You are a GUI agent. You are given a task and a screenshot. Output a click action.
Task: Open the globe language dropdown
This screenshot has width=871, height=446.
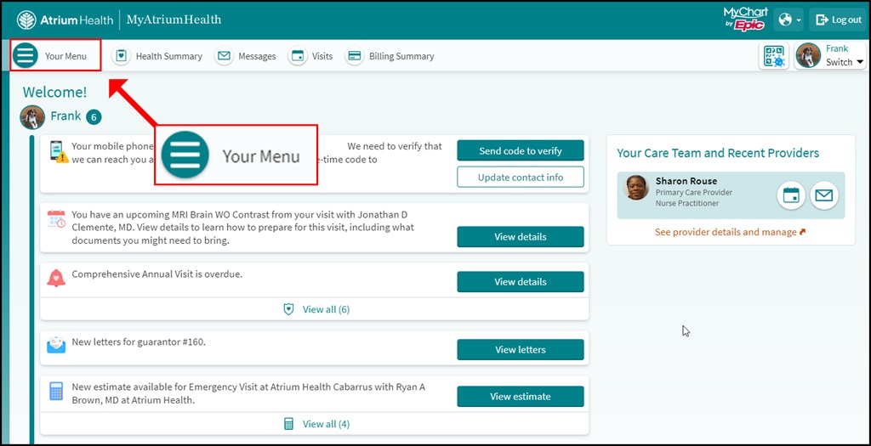pos(789,20)
